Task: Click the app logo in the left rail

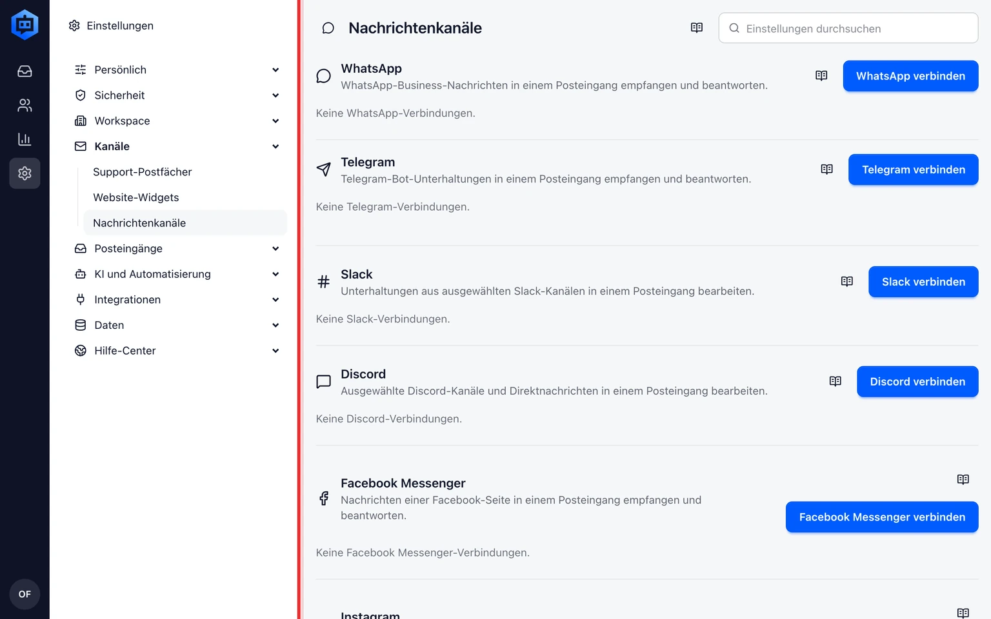Action: click(x=25, y=25)
